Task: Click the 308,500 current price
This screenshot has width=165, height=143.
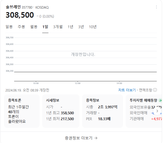Action: tap(20, 15)
